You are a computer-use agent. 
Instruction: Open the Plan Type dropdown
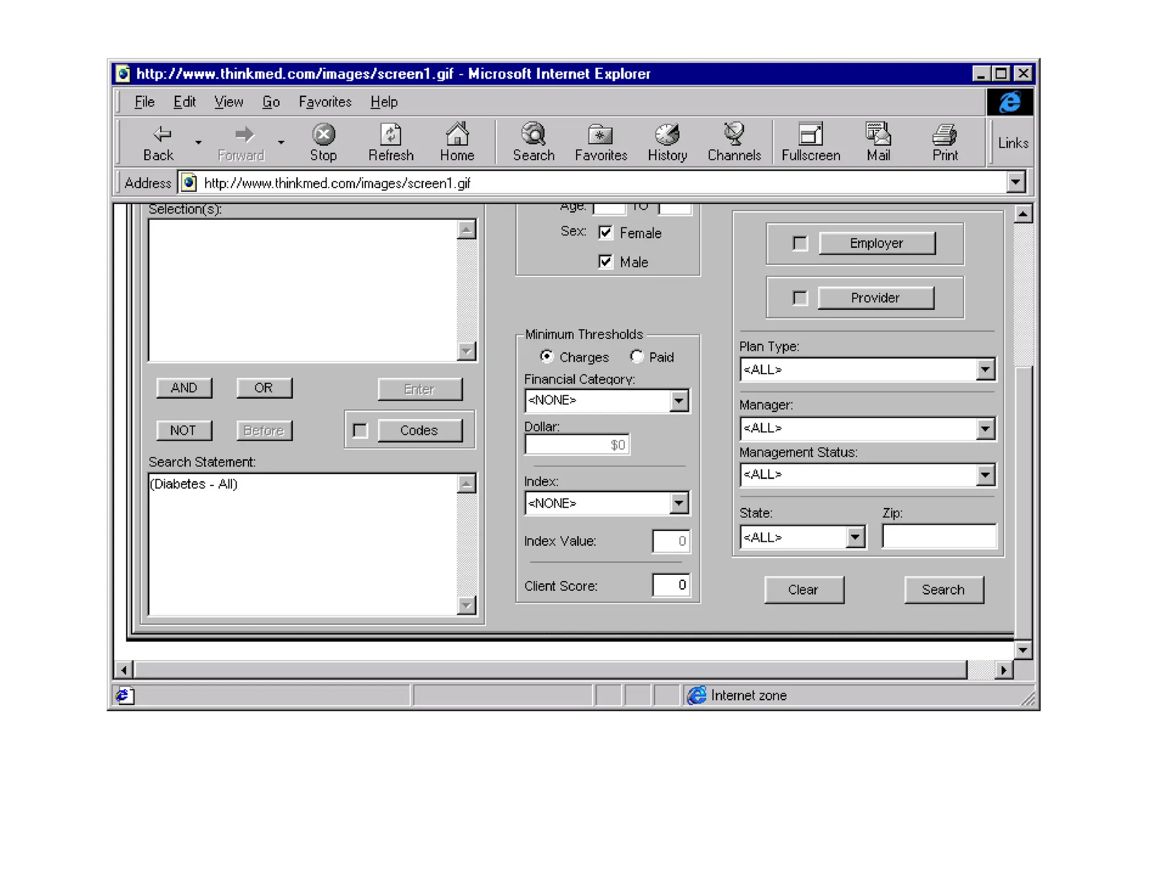coord(985,369)
